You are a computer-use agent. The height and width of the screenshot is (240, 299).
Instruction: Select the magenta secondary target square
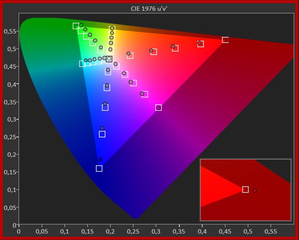pos(158,107)
